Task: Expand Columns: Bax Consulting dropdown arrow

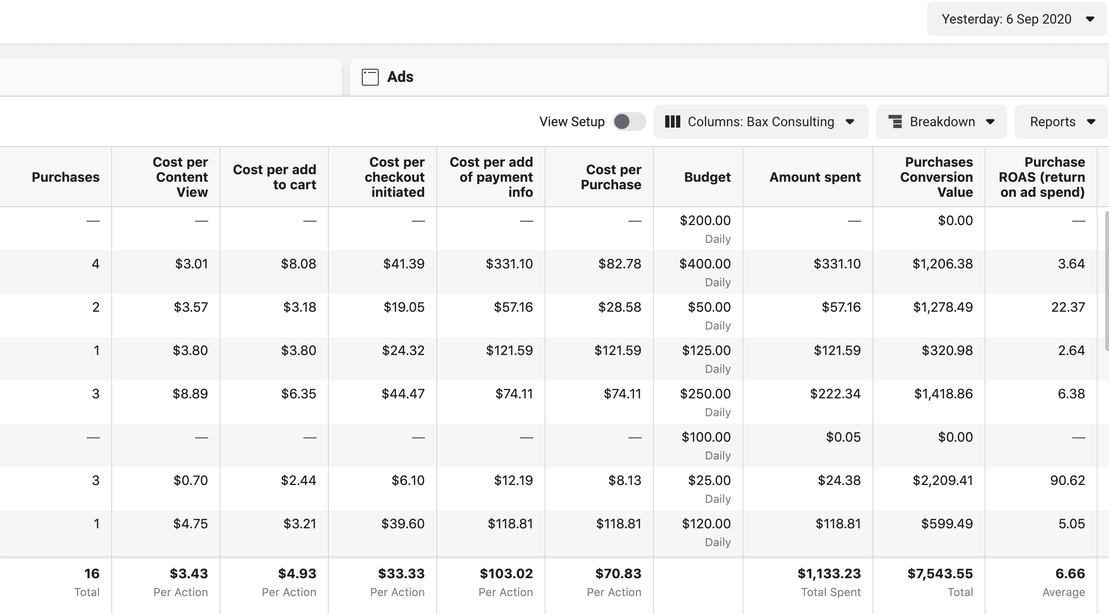Action: point(850,122)
